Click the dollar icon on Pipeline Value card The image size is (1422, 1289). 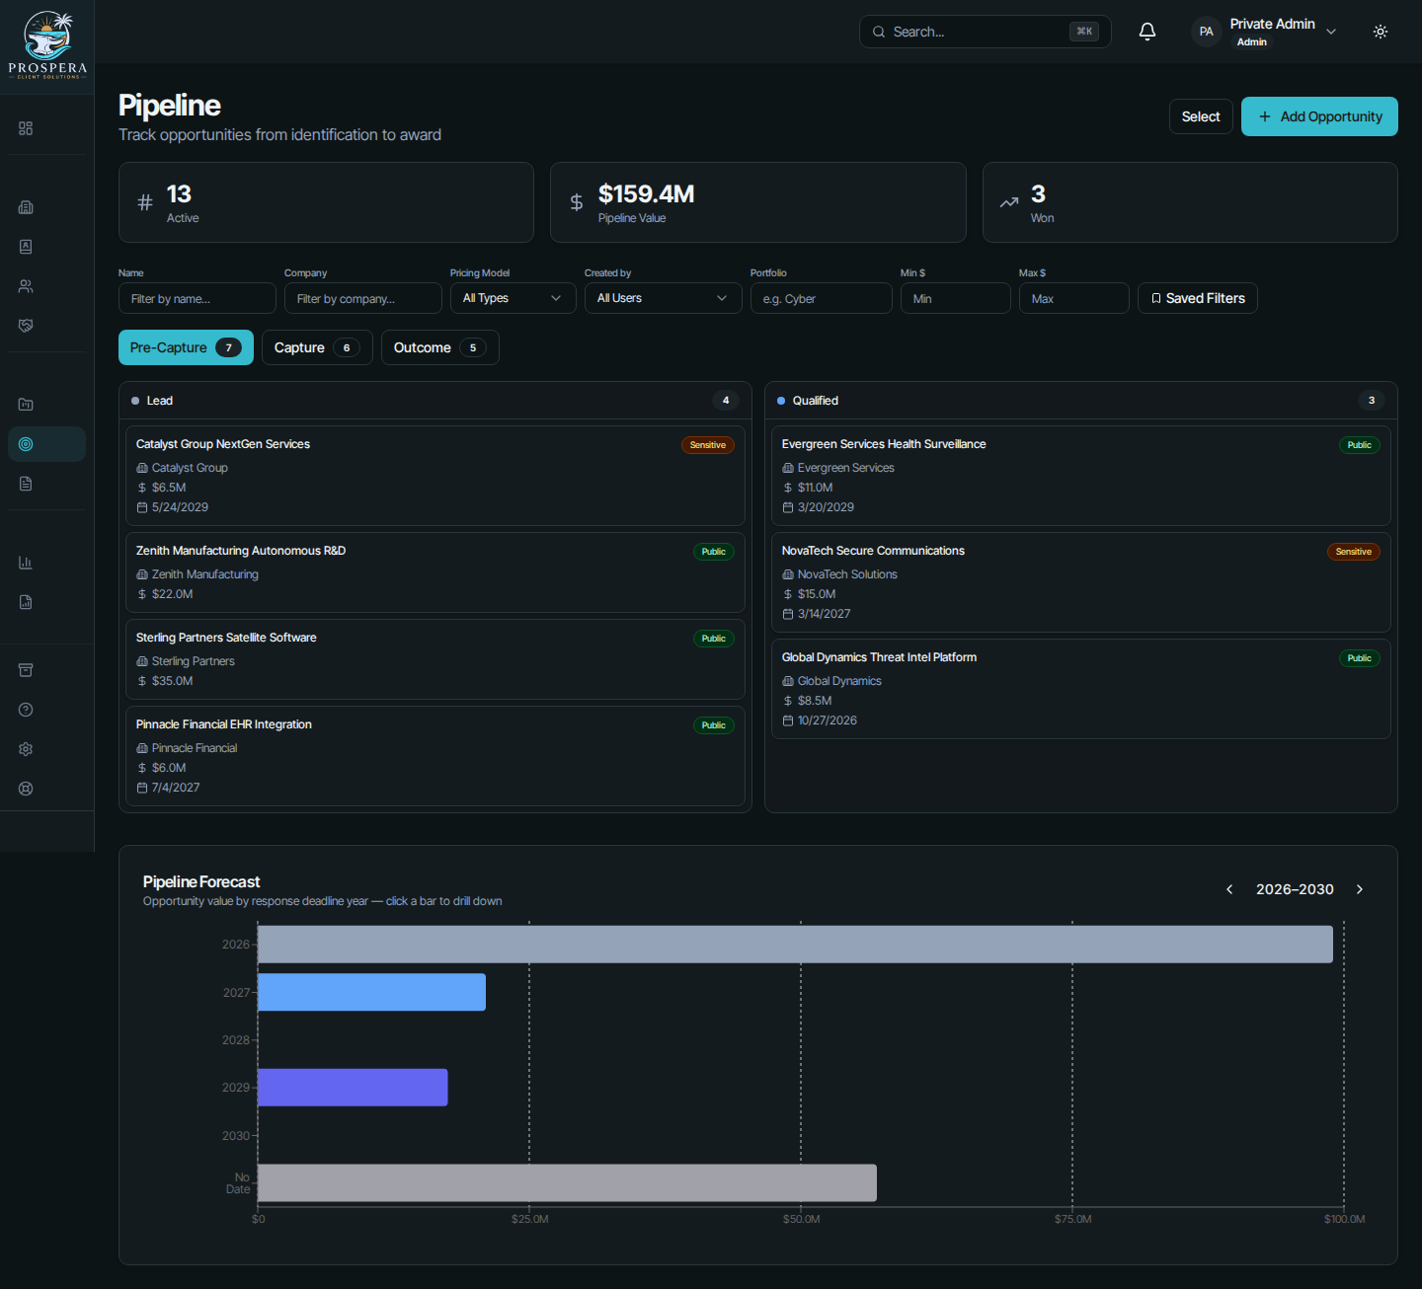pyautogui.click(x=577, y=202)
